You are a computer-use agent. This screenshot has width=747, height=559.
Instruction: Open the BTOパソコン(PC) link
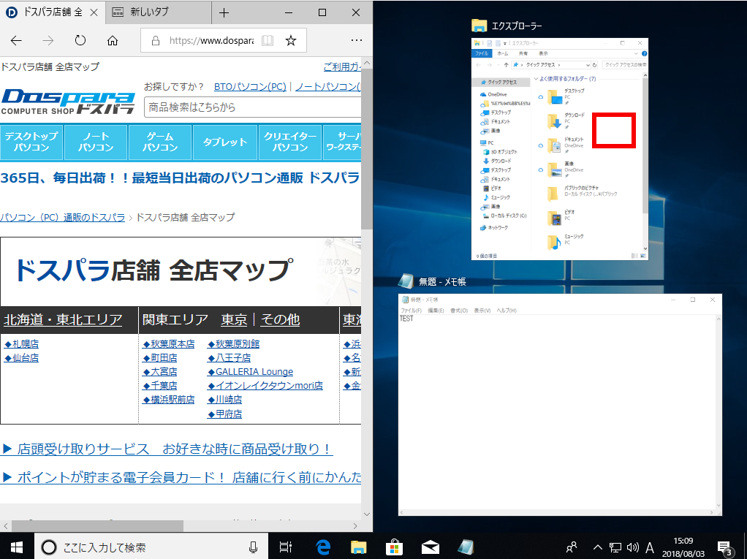click(250, 87)
